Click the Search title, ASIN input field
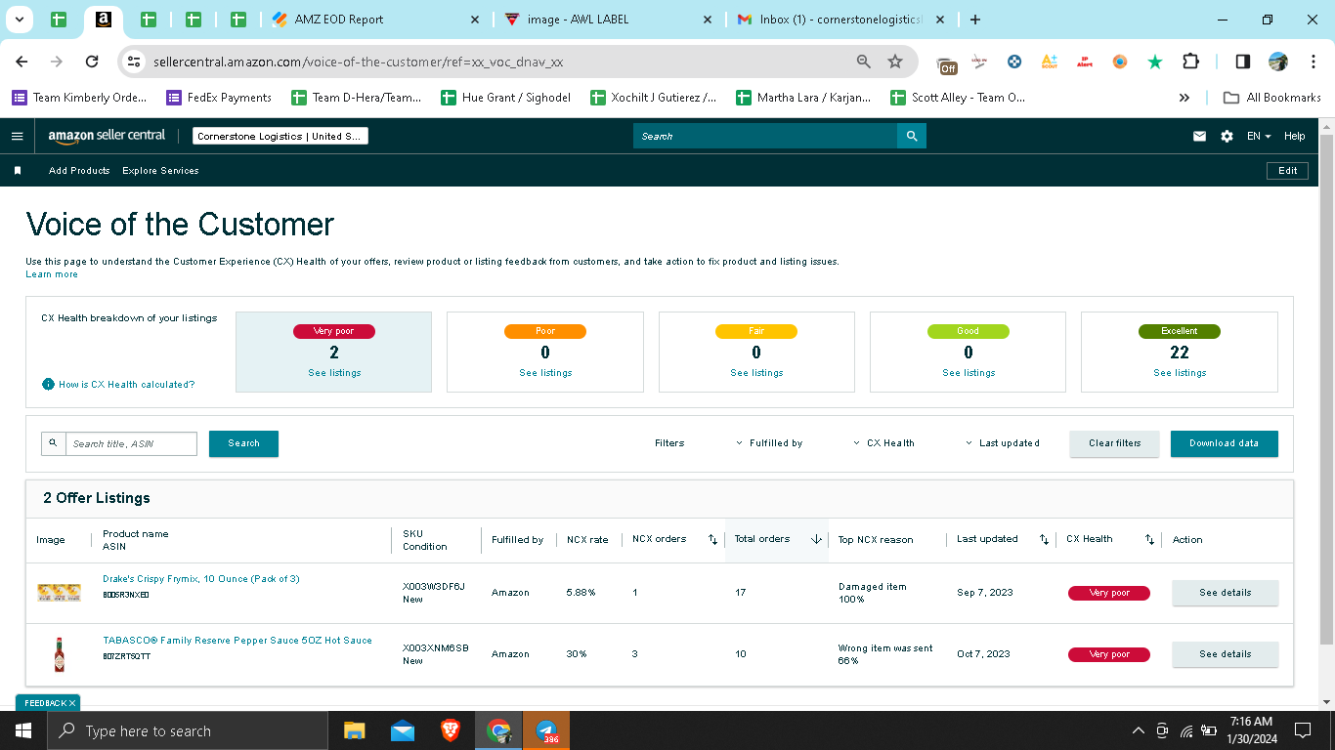Image resolution: width=1335 pixels, height=750 pixels. tap(131, 443)
